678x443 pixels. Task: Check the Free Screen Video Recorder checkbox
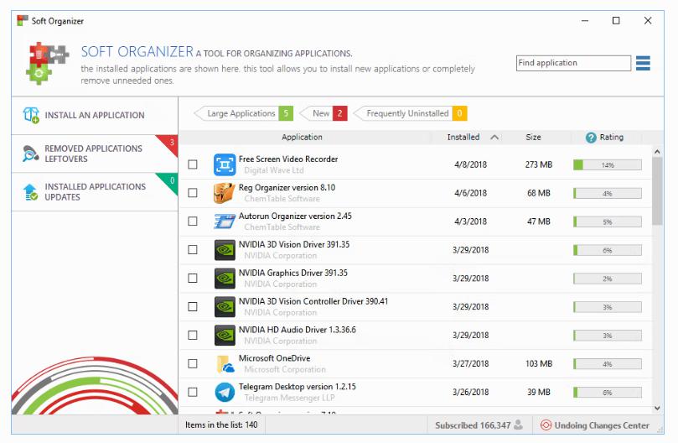(193, 164)
